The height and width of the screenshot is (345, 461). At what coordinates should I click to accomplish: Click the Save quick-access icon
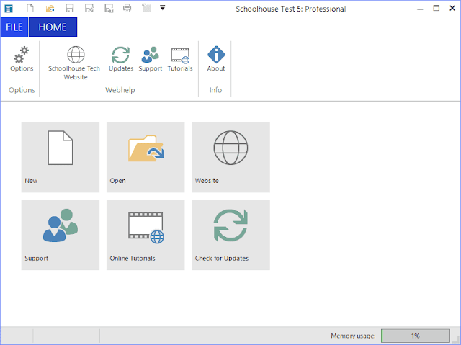[x=69, y=8]
